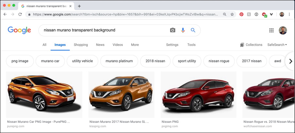Image resolution: width=295 pixels, height=133 pixels.
Task: Click the circular info extension icon
Action: click(x=256, y=14)
